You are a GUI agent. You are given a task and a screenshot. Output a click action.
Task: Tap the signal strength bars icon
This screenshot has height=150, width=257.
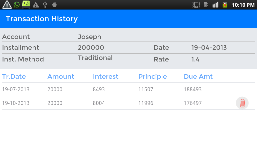coord(215,5)
